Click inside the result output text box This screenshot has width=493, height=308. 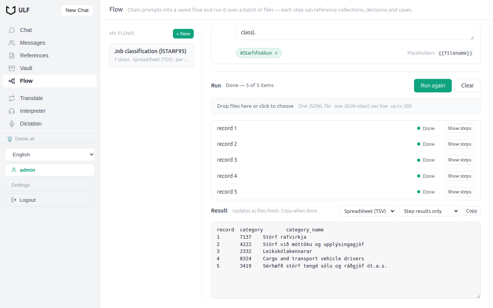[x=346, y=260]
